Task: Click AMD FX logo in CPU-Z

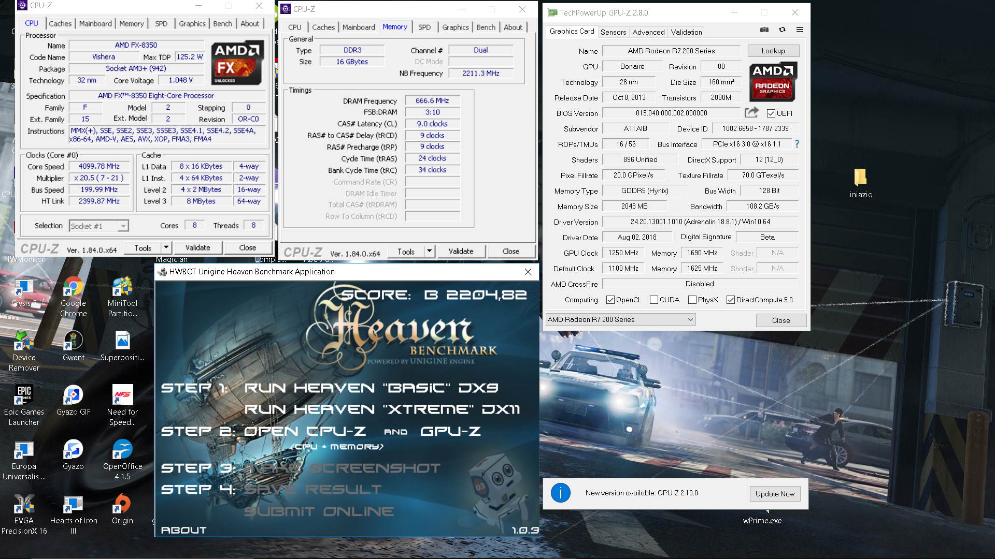Action: pos(237,63)
